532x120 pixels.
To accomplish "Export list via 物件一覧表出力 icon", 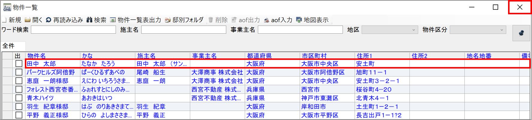I will point(113,20).
